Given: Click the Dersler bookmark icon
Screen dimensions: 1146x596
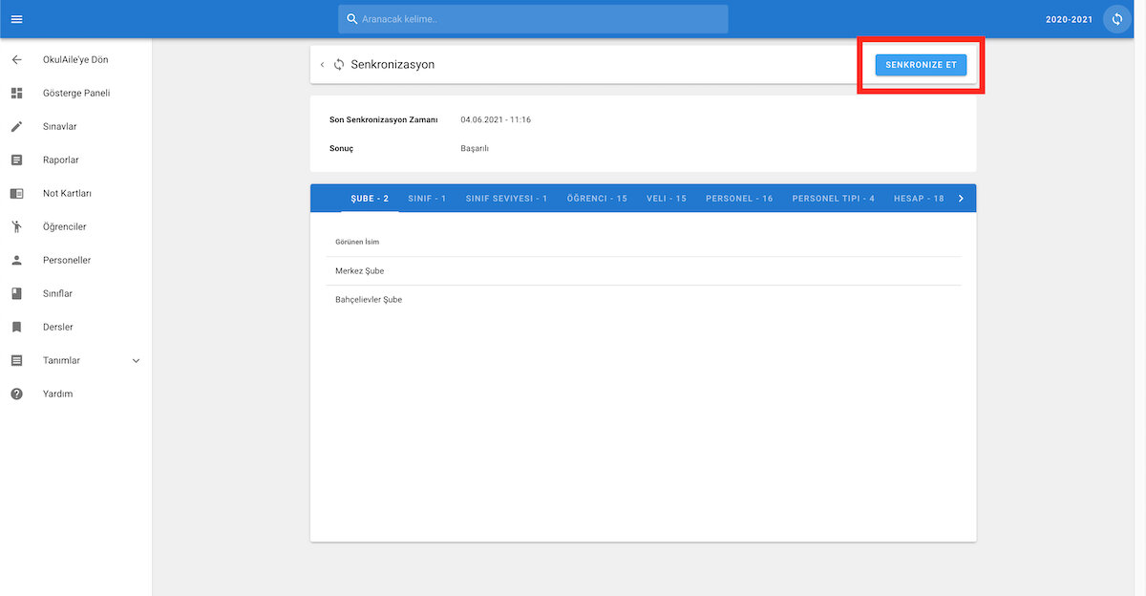Looking at the screenshot, I should pyautogui.click(x=16, y=328).
